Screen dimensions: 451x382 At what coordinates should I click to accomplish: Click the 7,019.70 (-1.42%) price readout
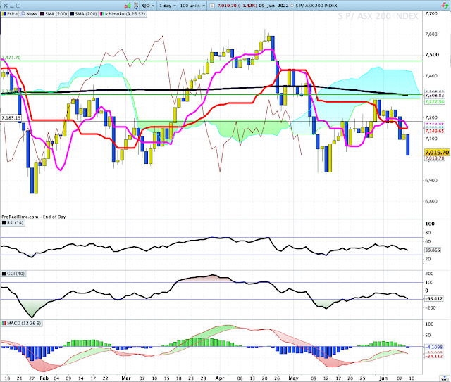(237, 6)
